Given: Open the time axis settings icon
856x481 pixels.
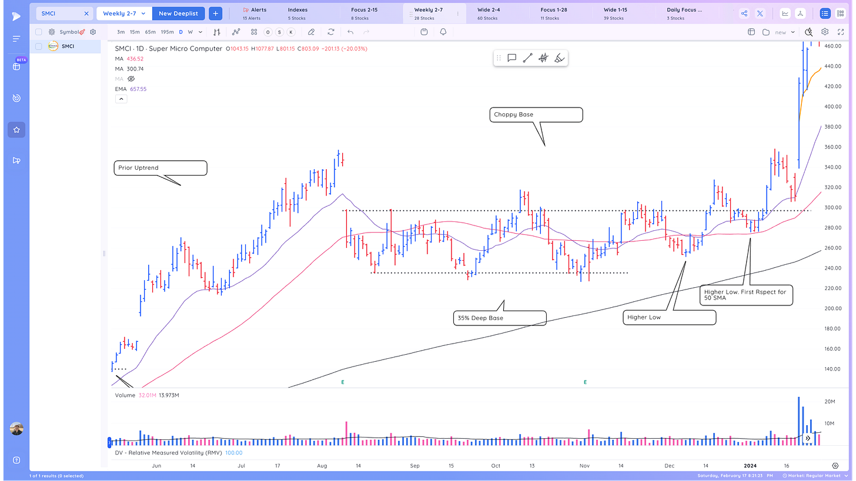Looking at the screenshot, I should pos(835,465).
